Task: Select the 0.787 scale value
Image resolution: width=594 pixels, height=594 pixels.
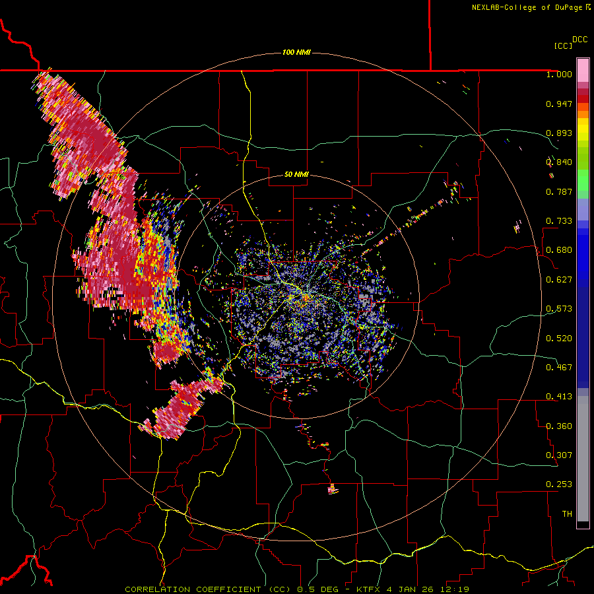Action: click(559, 191)
